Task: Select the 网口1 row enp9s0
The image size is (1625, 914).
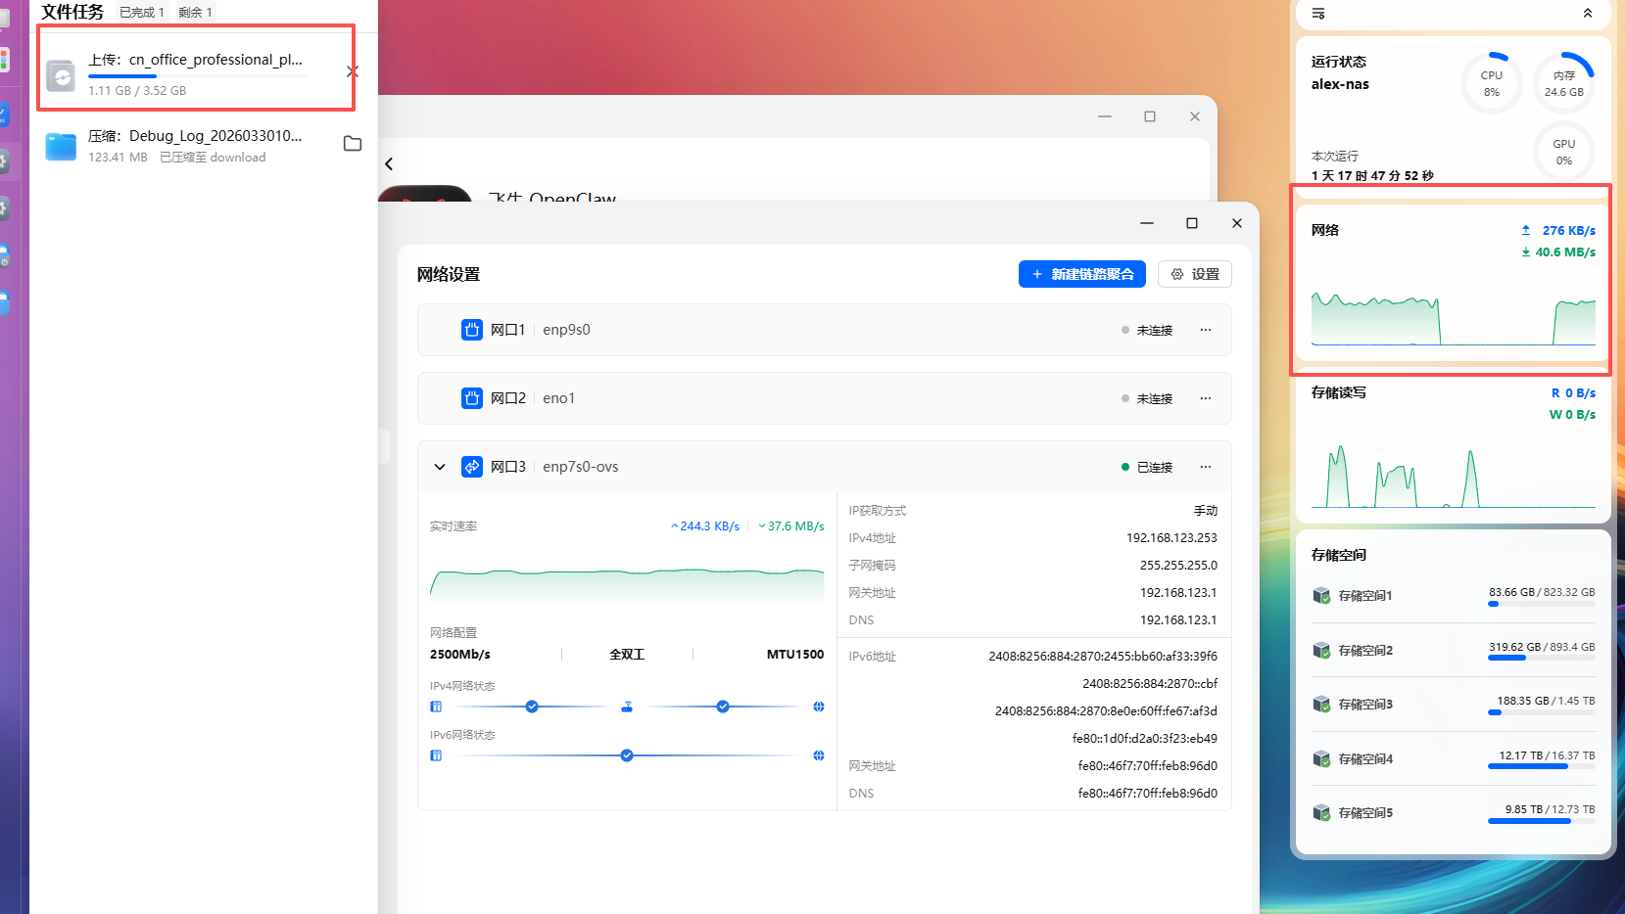Action: (825, 330)
